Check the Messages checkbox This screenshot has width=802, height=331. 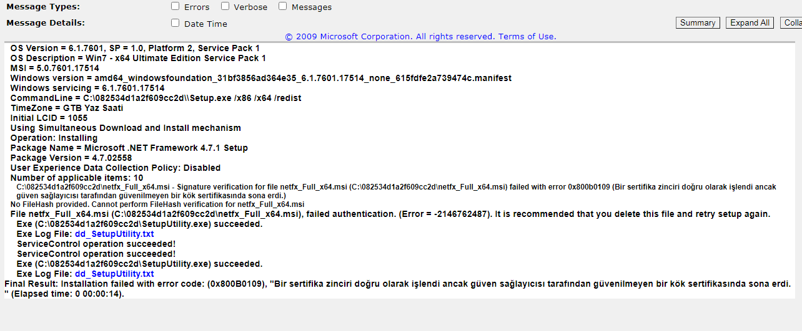point(282,6)
